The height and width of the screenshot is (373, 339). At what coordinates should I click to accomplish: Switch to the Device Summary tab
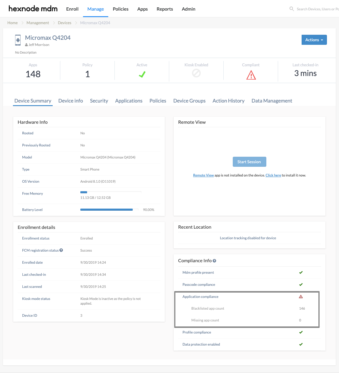[x=33, y=101]
